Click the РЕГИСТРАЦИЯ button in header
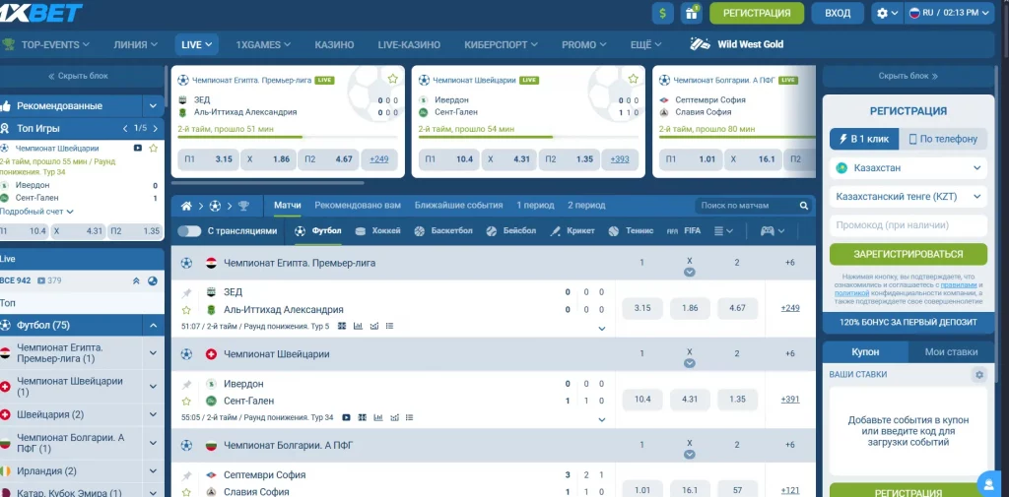This screenshot has width=1009, height=497. [757, 13]
